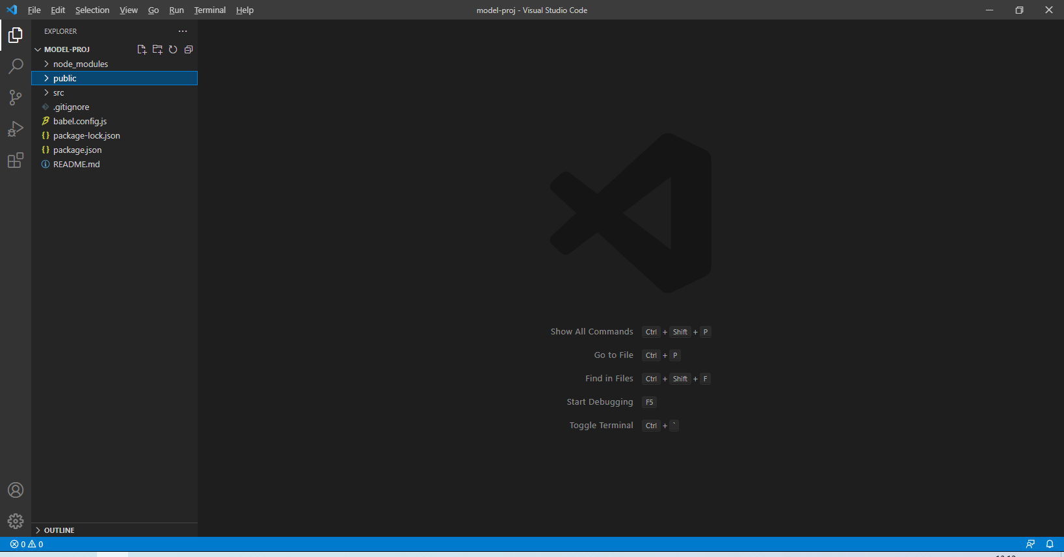Click the Show All Commands hint text

592,332
